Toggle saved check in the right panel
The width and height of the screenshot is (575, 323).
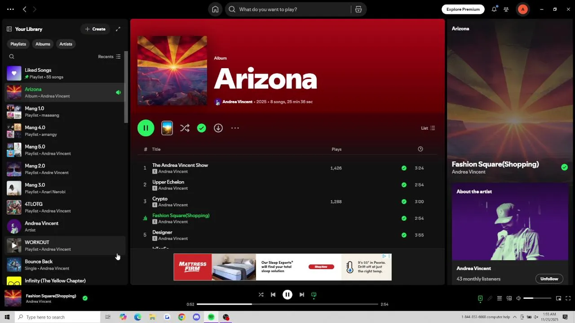coord(564,167)
